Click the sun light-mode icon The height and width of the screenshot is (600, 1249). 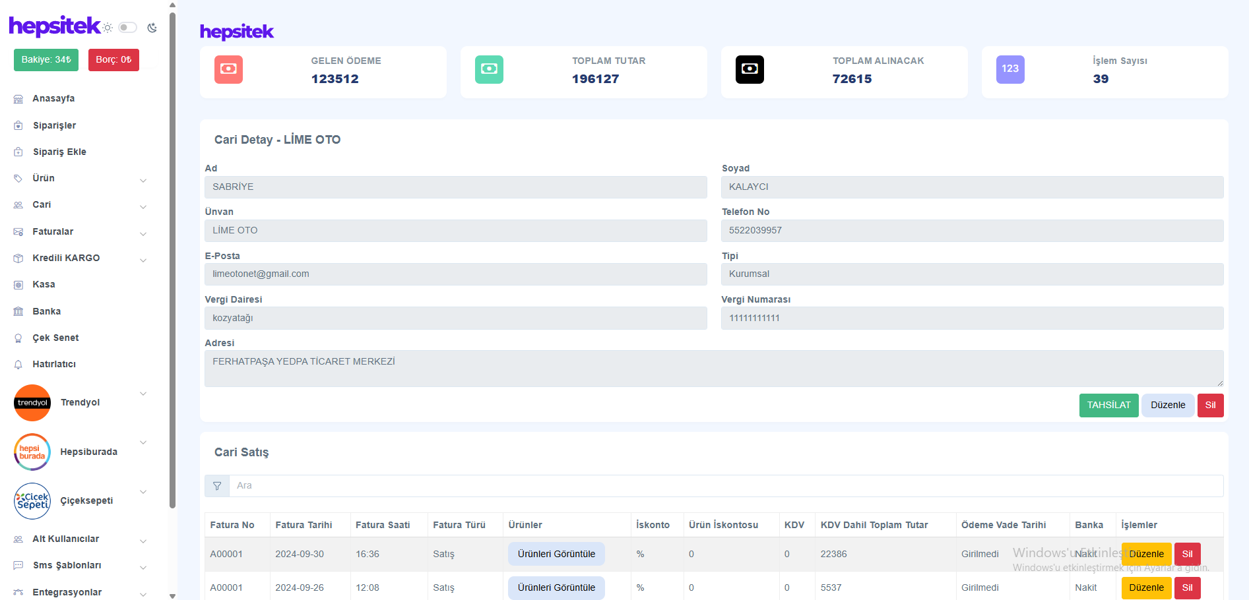coord(108,28)
